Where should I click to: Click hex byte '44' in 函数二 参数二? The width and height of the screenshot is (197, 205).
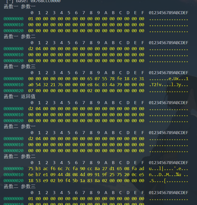(60, 175)
